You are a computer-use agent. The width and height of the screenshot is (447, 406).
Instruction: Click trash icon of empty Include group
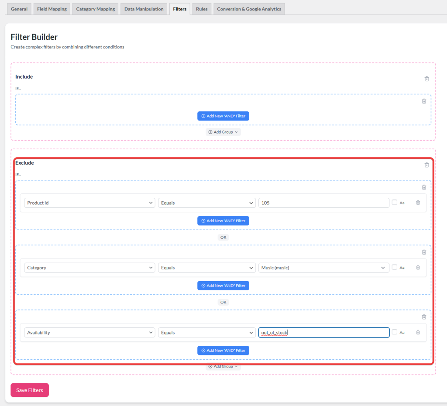(423, 101)
